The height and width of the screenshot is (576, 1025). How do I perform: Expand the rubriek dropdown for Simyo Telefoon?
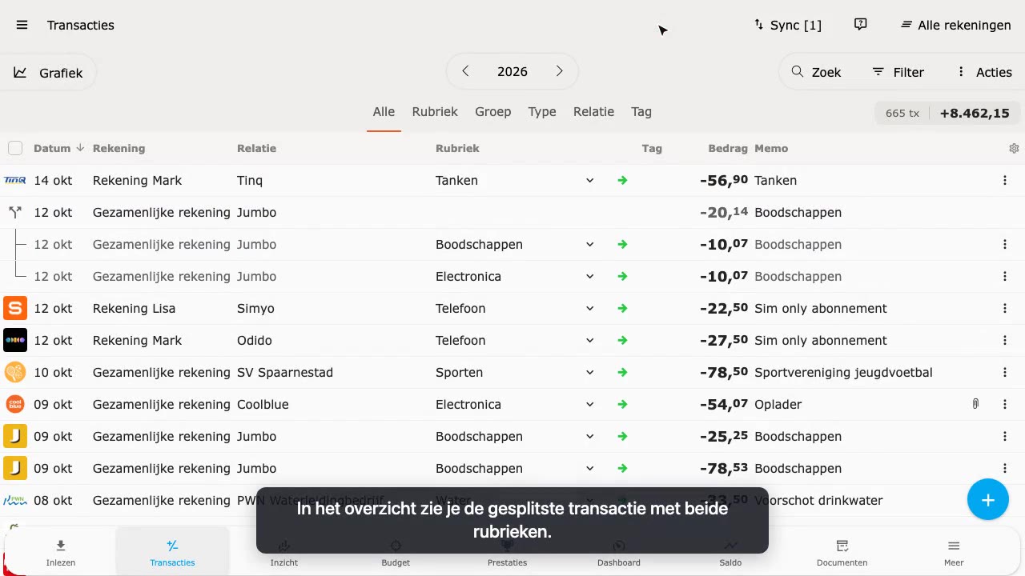[589, 309]
